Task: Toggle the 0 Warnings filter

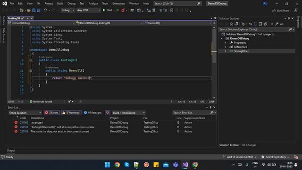Action: (x=71, y=113)
